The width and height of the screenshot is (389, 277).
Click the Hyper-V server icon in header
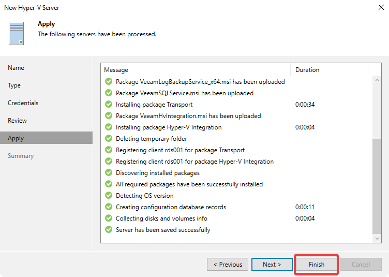tap(17, 33)
